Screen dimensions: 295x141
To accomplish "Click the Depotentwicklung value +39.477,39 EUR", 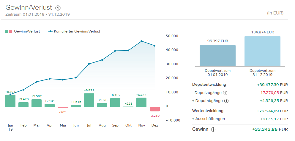I will [272, 85].
